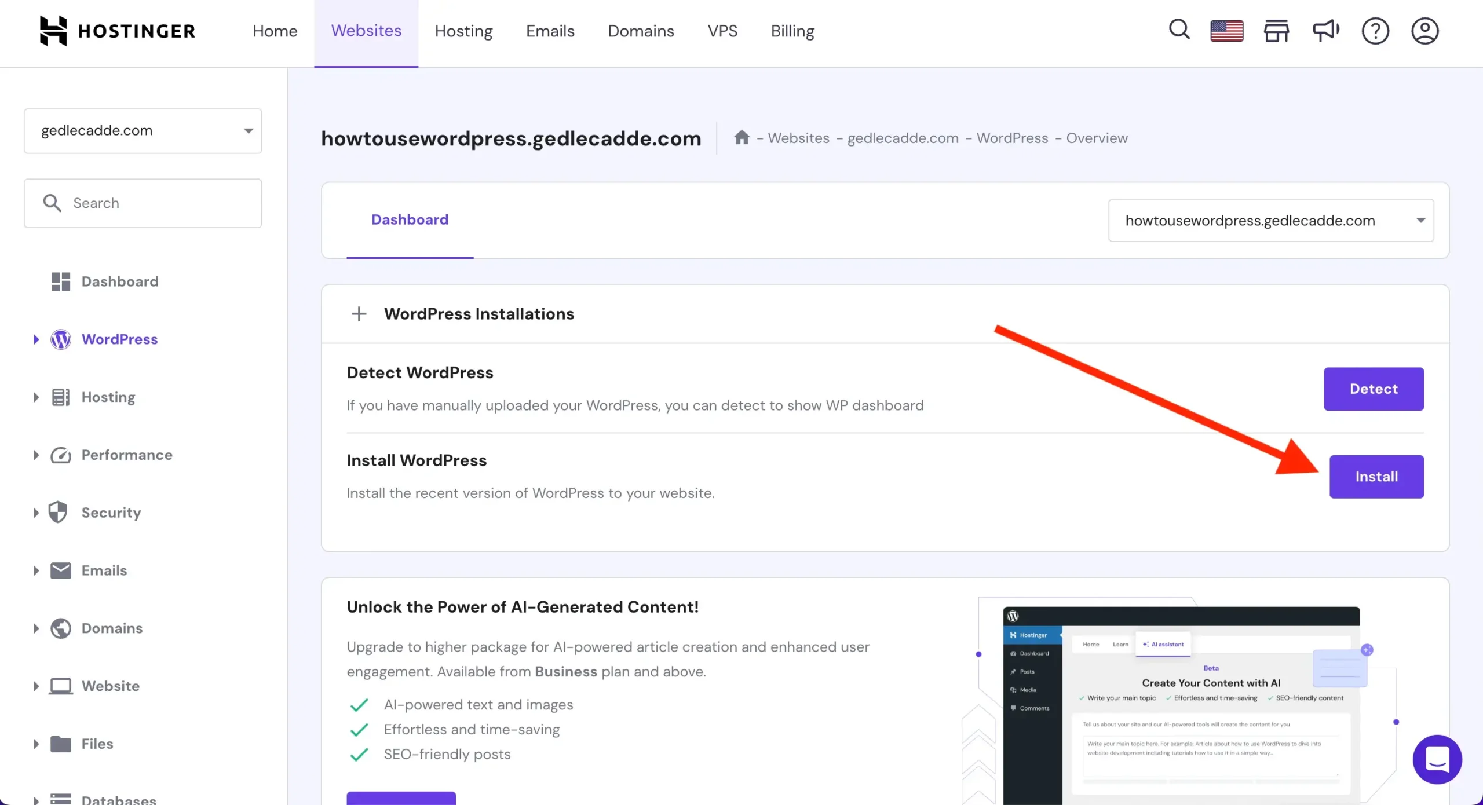The image size is (1483, 805).
Task: Go to Home in top navigation
Action: (x=275, y=31)
